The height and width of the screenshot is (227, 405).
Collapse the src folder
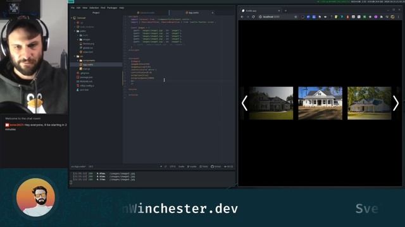click(x=75, y=56)
